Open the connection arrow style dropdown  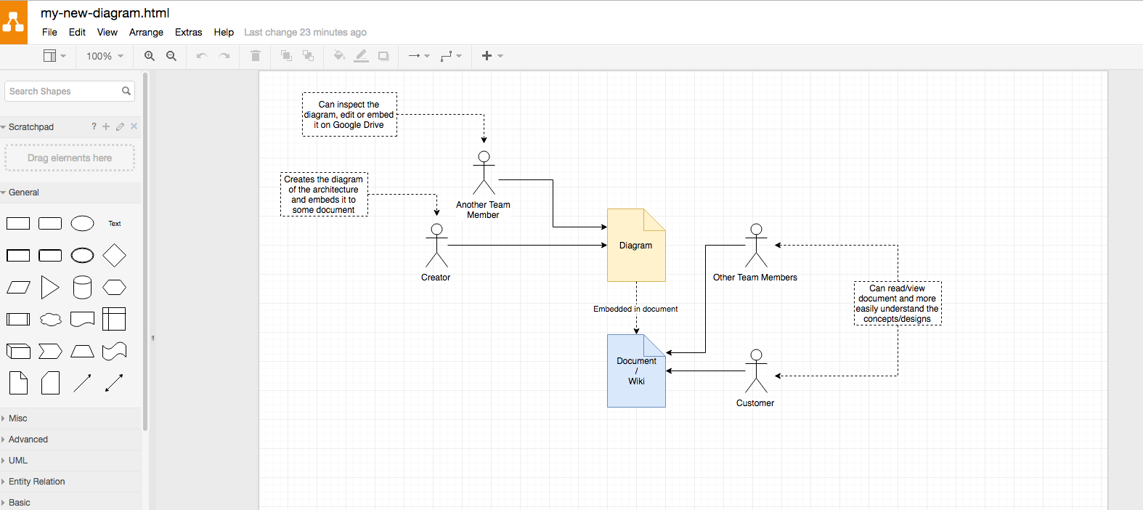pyautogui.click(x=418, y=56)
